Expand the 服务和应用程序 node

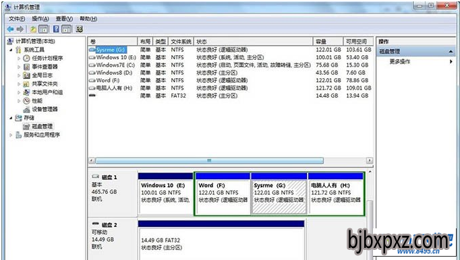pos(11,135)
